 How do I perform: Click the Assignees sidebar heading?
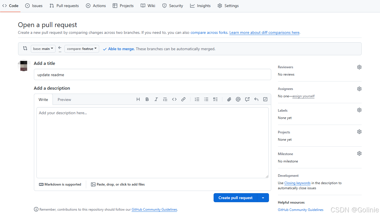(285, 89)
